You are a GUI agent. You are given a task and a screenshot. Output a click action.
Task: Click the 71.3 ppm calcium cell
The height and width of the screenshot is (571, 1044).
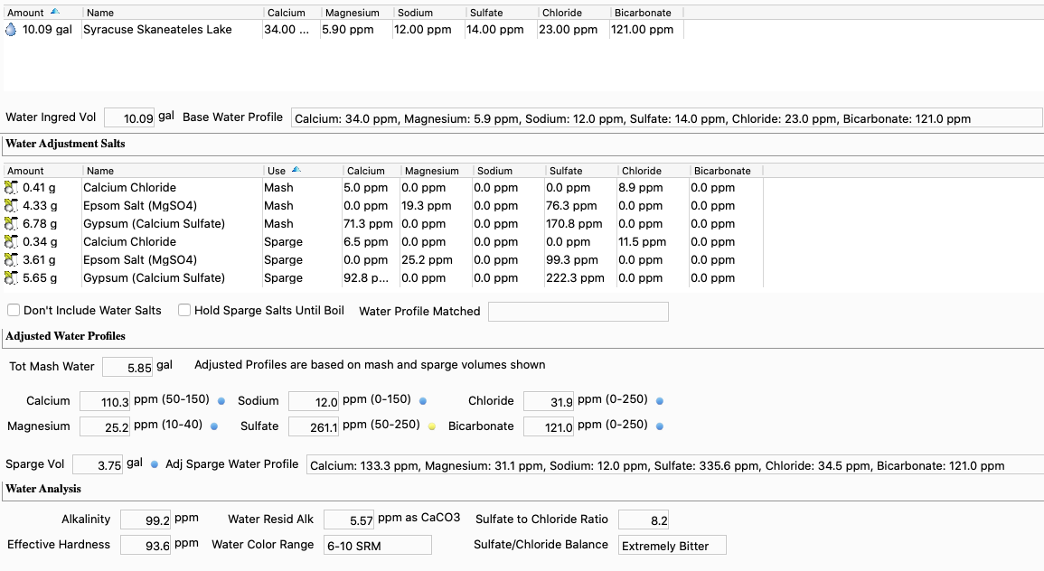click(368, 223)
